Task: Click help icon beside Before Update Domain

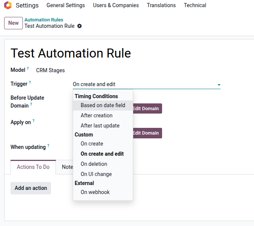Action: point(31,105)
